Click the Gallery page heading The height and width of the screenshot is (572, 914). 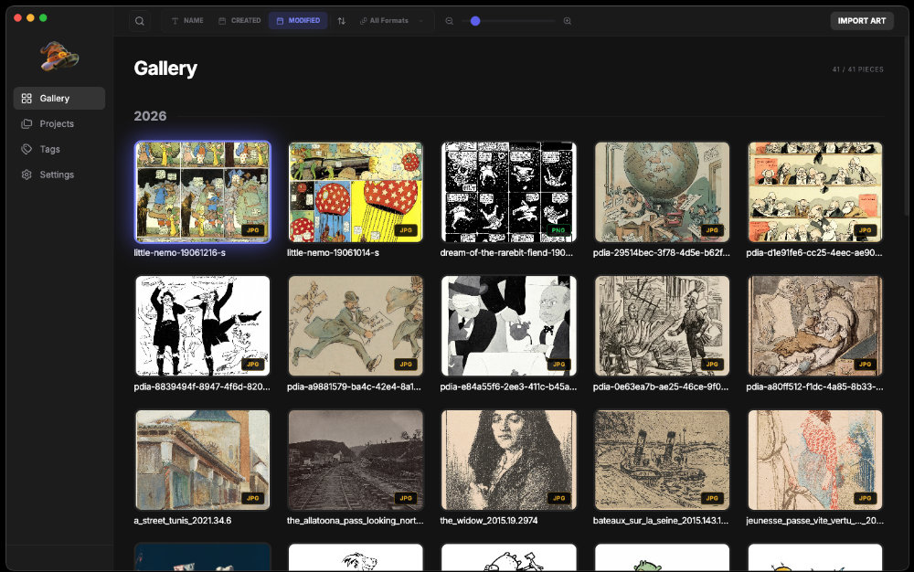165,69
